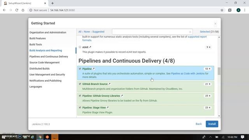
Task: Expand Pipeline: Stage View dependencies count 23
Action: pos(207,107)
